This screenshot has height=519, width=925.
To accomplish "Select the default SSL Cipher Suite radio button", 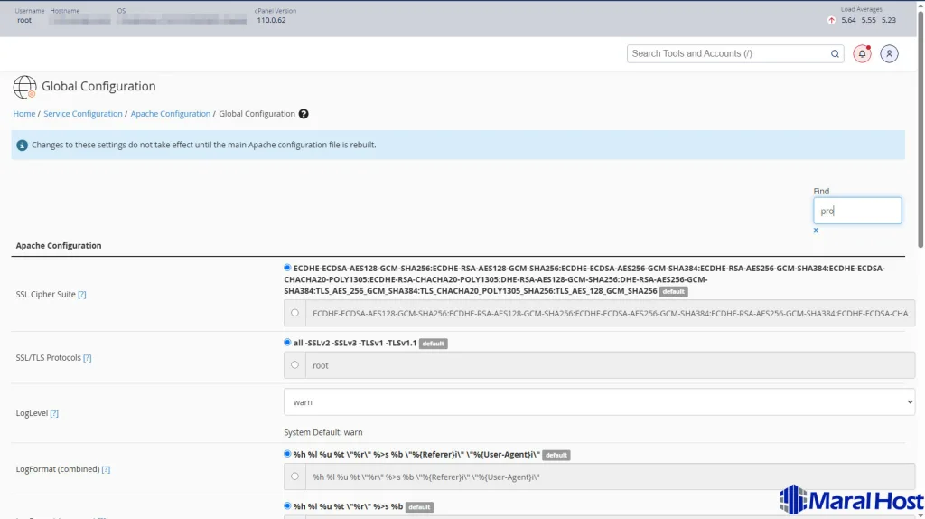I will tap(287, 268).
